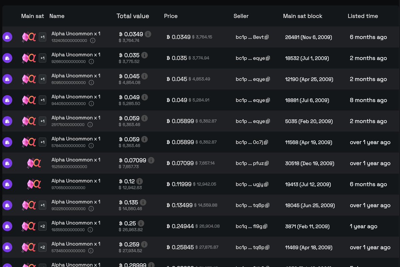
Task: Add sat 94405000000000 to cart
Action: pyautogui.click(x=7, y=100)
